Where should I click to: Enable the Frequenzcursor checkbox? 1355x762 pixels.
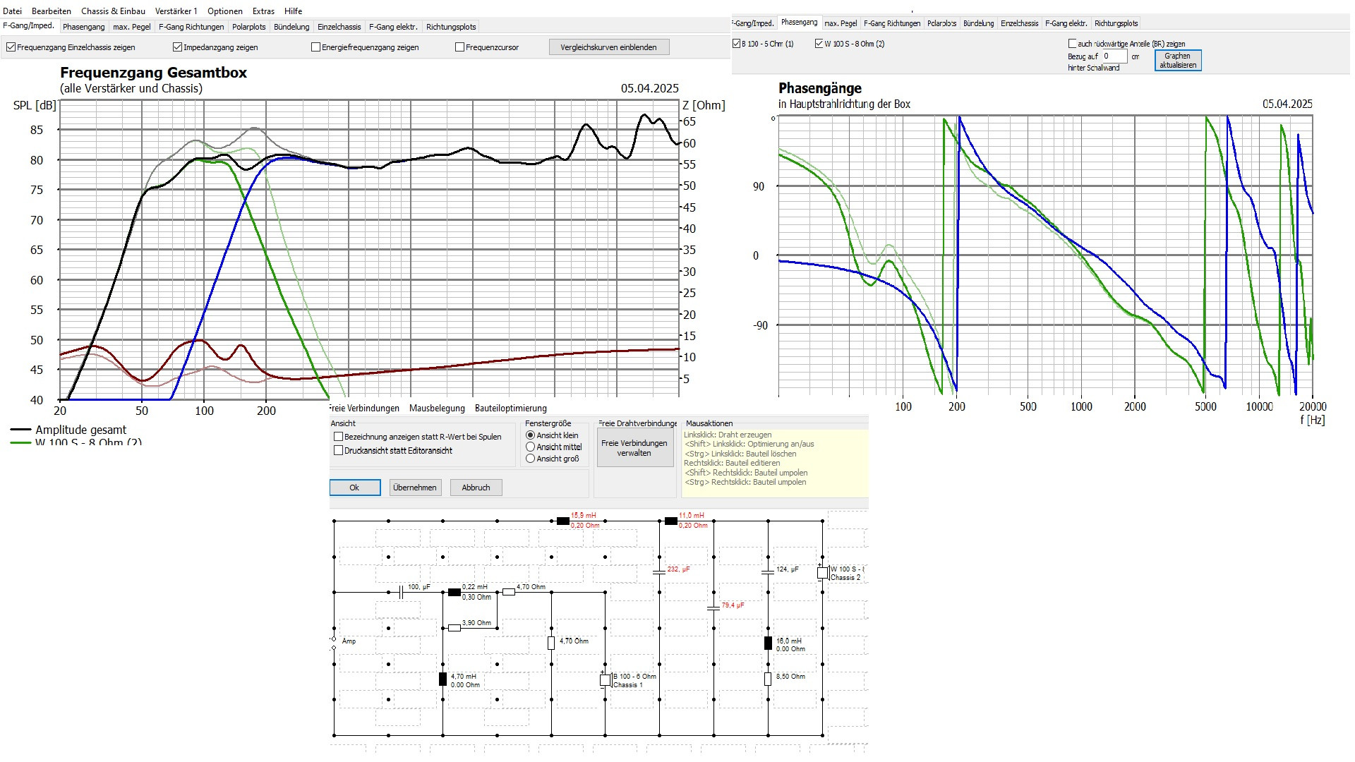coord(459,47)
